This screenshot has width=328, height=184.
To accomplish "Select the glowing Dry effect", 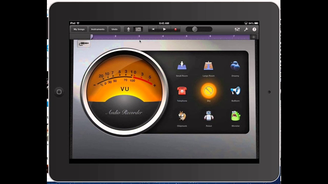I will pyautogui.click(x=209, y=91).
